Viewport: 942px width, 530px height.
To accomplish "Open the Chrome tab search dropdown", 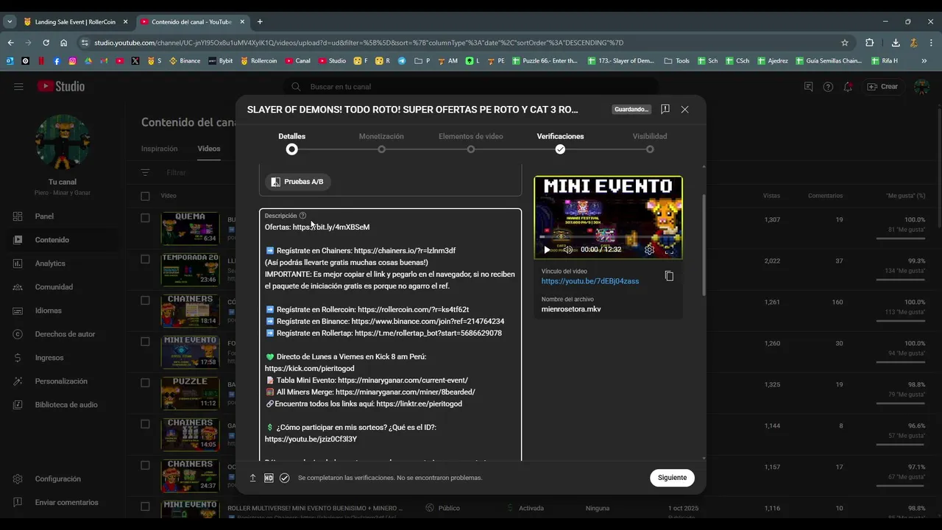I will pos(10,22).
